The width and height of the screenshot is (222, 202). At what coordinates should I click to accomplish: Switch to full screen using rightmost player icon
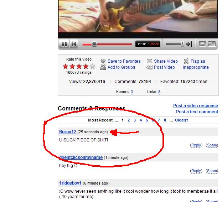(212, 44)
